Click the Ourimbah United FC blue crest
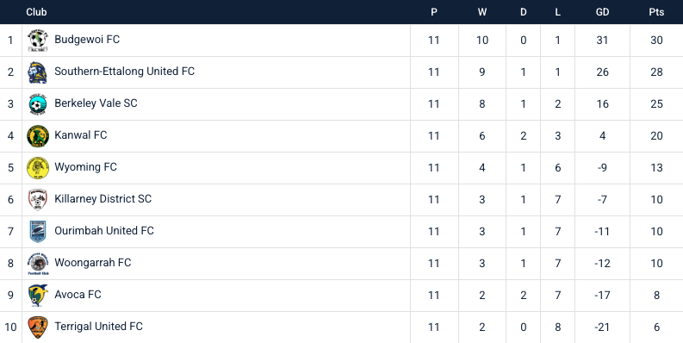This screenshot has height=343, width=683. pos(37,231)
